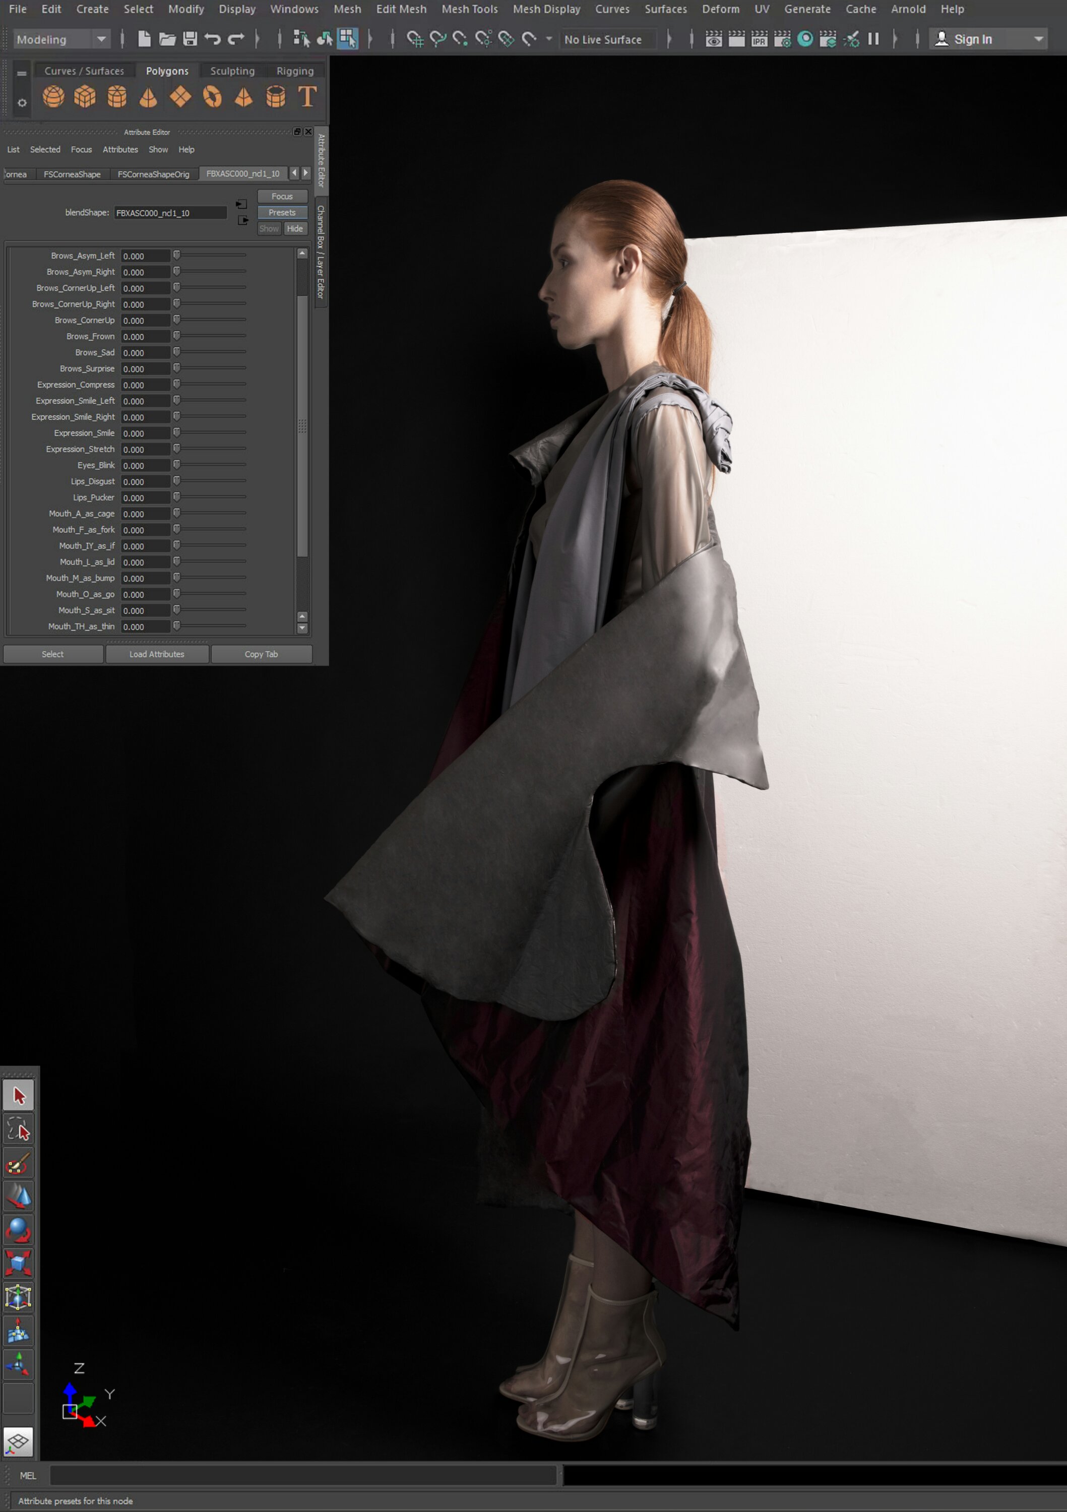Click the IPR render icon

(759, 39)
